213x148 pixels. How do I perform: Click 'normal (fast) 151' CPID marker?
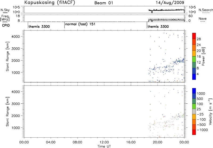click(80, 24)
